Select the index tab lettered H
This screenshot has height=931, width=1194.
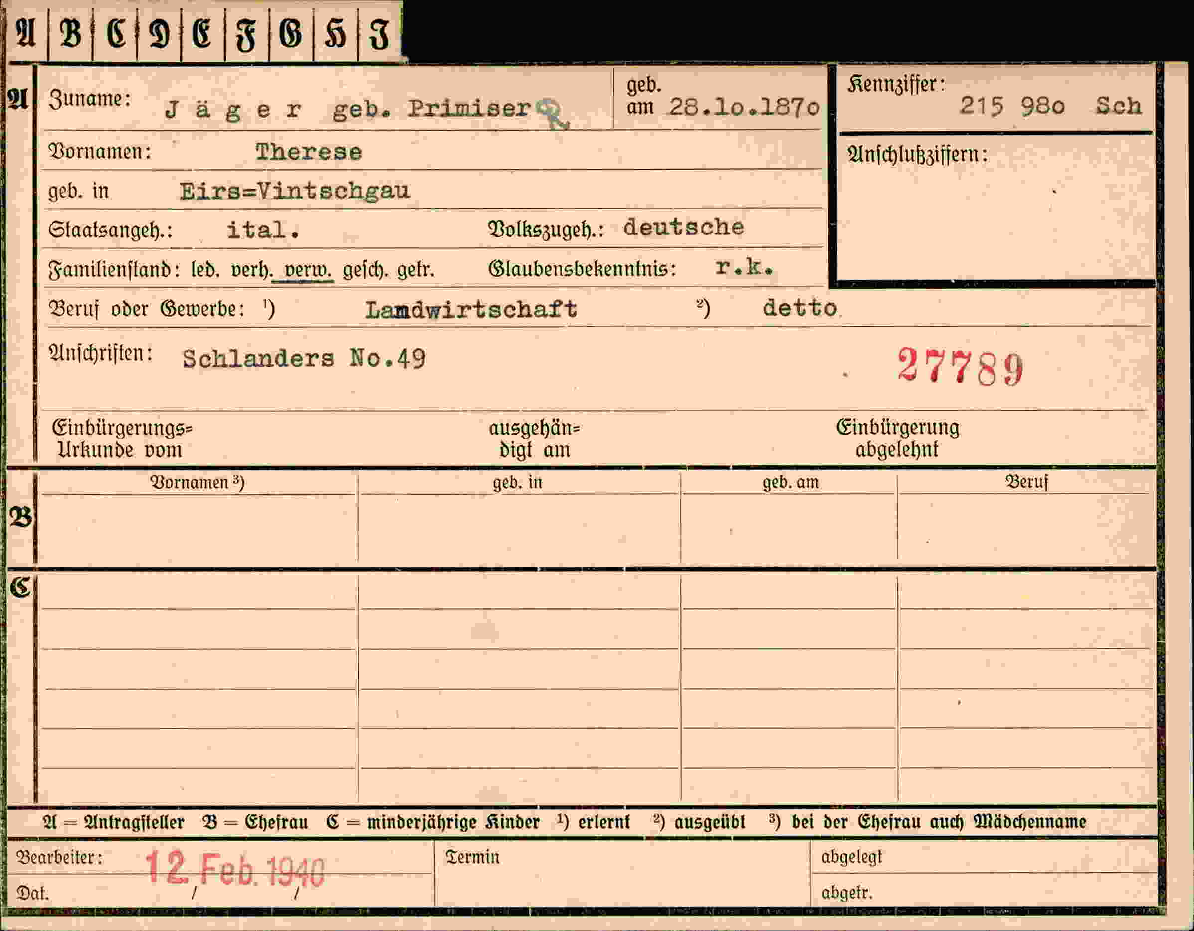336,34
